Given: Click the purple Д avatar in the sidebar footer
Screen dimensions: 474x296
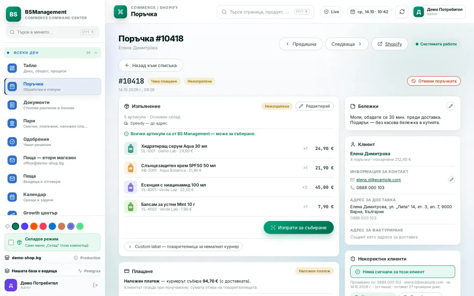Looking at the screenshot, I should pyautogui.click(x=11, y=285).
